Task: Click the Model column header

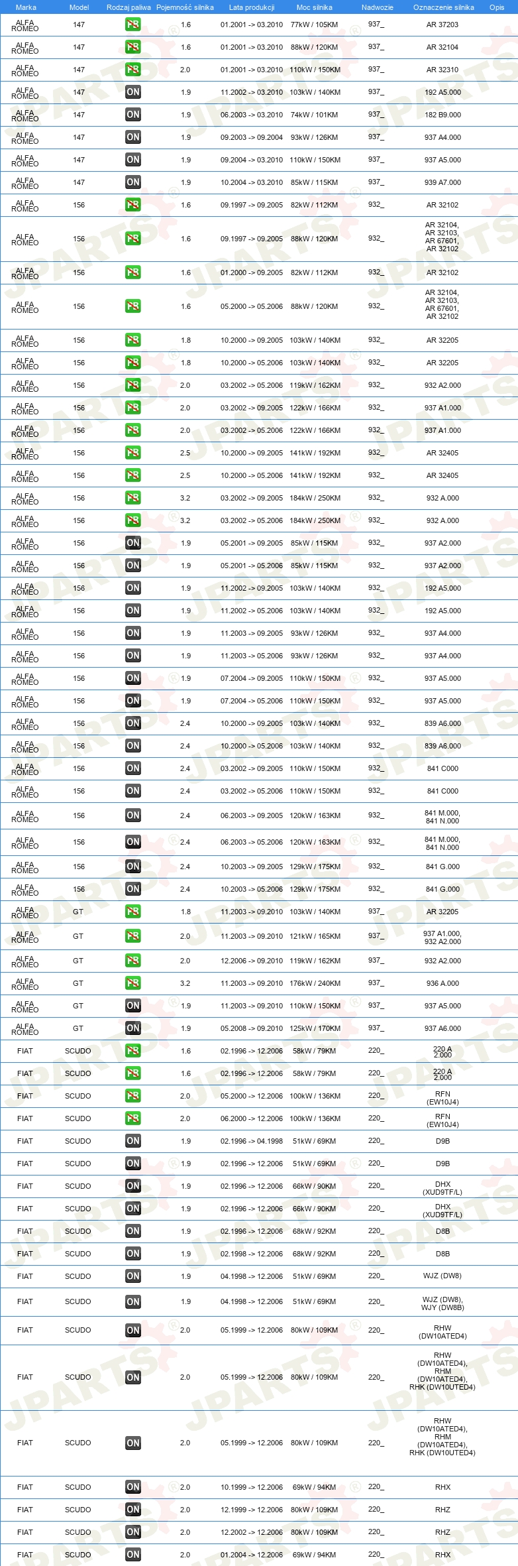Action: pos(79,7)
